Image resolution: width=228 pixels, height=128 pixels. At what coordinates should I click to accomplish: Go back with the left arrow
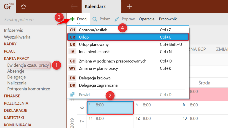click(x=74, y=7)
